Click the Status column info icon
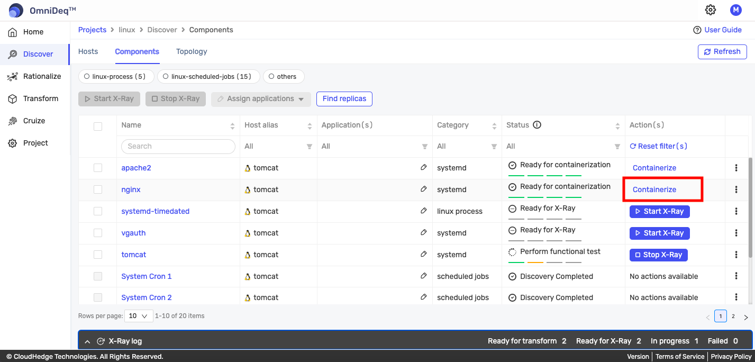Viewport: 755px width, 362px height. pyautogui.click(x=537, y=125)
